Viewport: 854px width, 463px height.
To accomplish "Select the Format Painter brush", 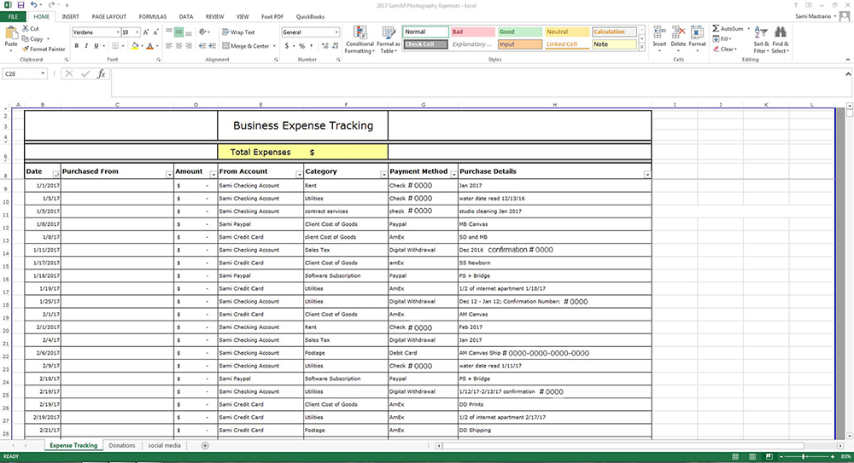I will point(26,49).
